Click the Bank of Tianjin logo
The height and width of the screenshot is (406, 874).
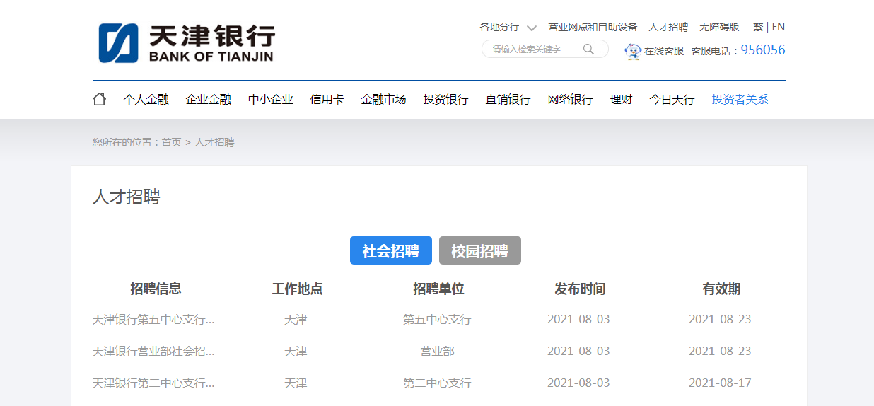(186, 43)
